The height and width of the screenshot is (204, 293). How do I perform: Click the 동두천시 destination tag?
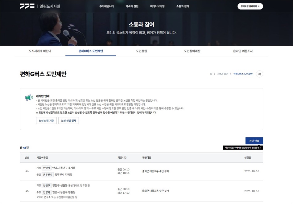click(x=47, y=175)
